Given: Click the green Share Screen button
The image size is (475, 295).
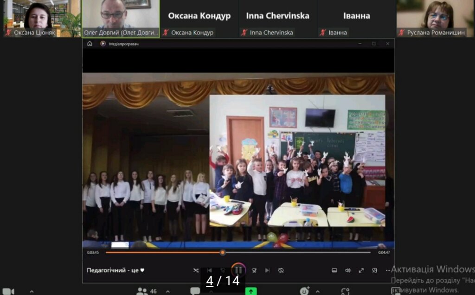Looking at the screenshot, I should pyautogui.click(x=250, y=291).
